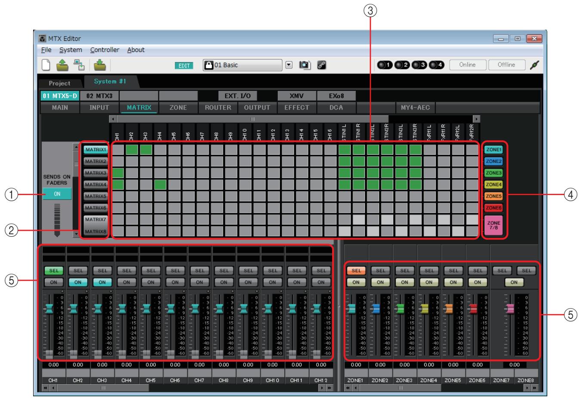Click the Offline button
This screenshot has width=580, height=398.
point(506,65)
